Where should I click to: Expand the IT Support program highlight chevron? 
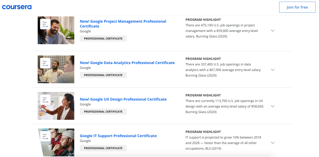pos(273,143)
